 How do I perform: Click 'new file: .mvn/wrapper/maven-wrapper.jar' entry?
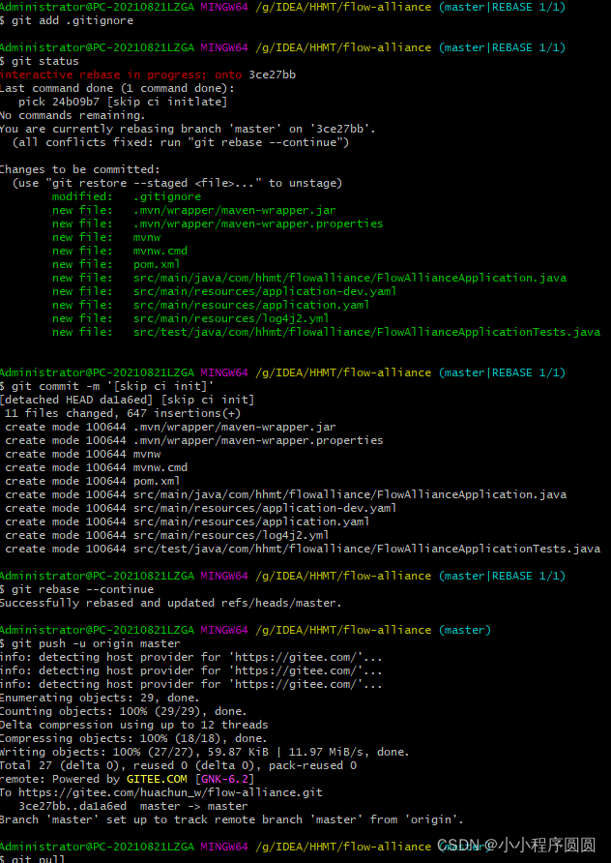click(194, 210)
